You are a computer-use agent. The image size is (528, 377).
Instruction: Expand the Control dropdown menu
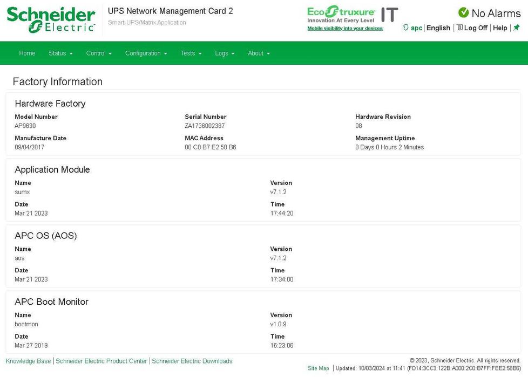pyautogui.click(x=99, y=53)
